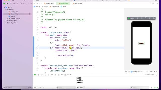Click the swift yt process in debug bar

pos(68,75)
